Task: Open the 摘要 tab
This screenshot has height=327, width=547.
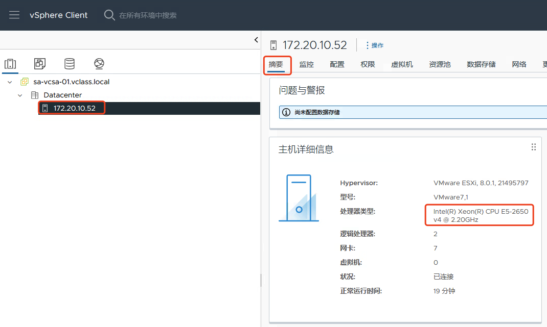Action: 276,64
